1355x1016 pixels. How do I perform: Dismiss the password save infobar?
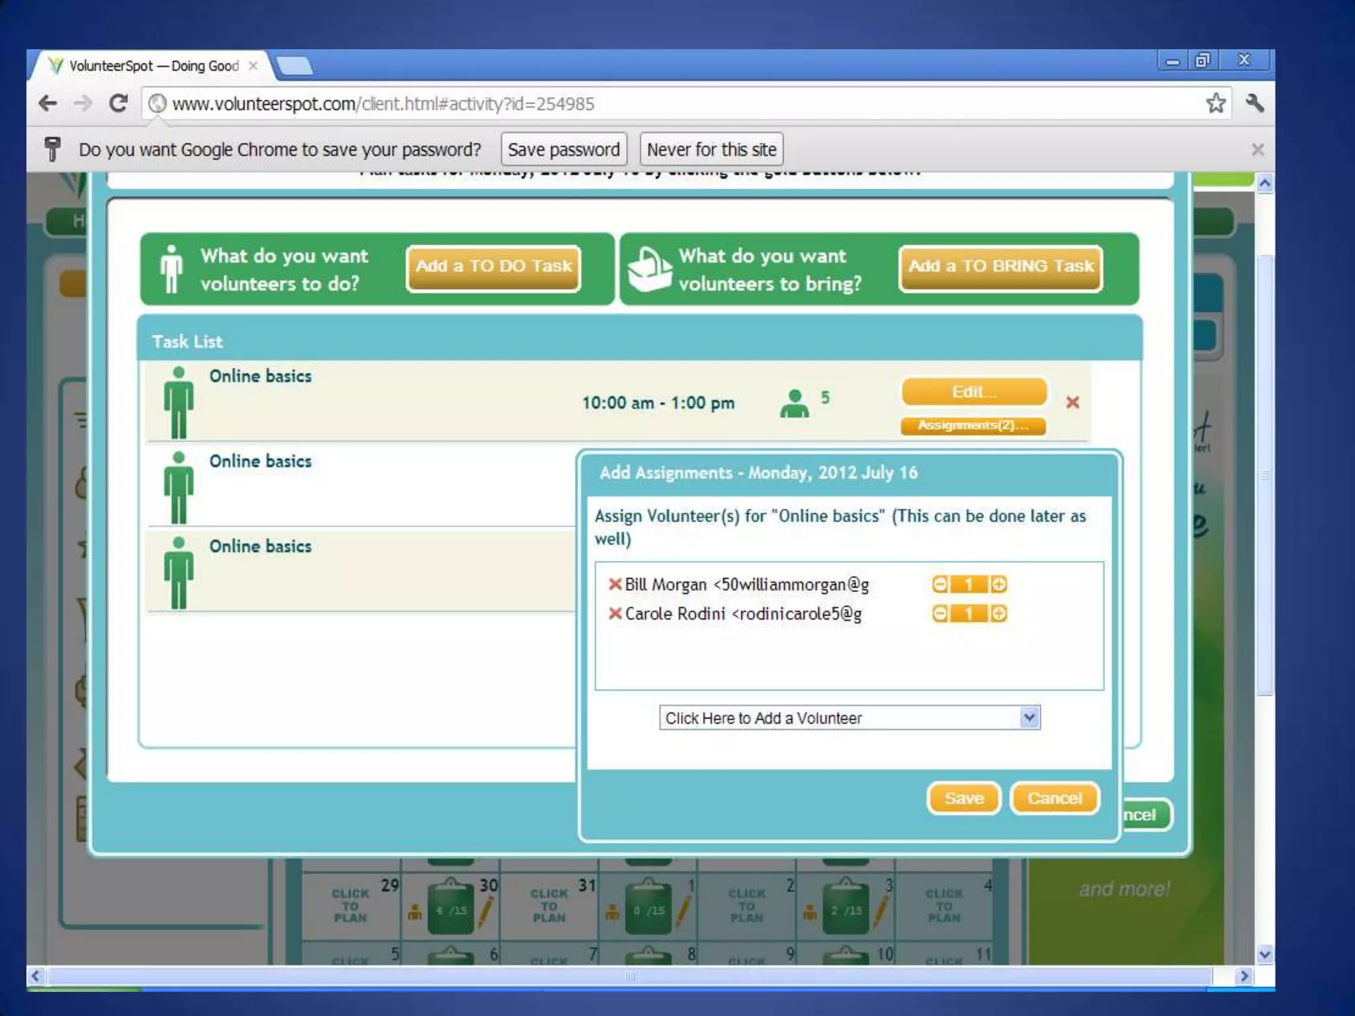(1258, 149)
